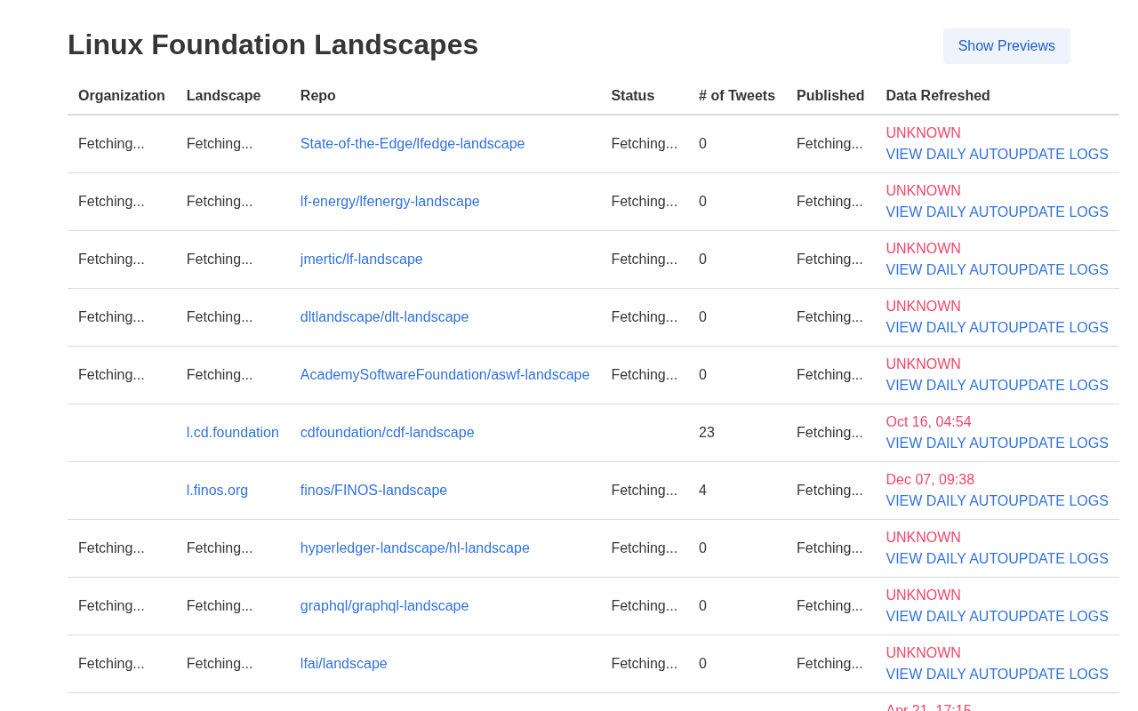
Task: View daily autoupdate logs for FINOS-landscape row
Action: (x=997, y=501)
